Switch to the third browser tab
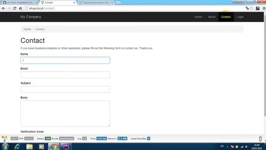The width and height of the screenshot is (266, 150). point(96,2)
